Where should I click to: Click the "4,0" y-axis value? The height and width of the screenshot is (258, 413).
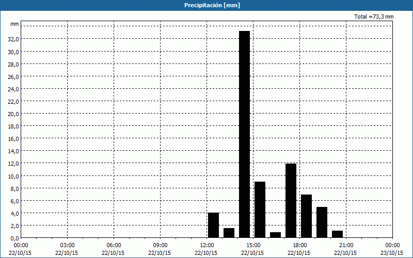pos(14,213)
